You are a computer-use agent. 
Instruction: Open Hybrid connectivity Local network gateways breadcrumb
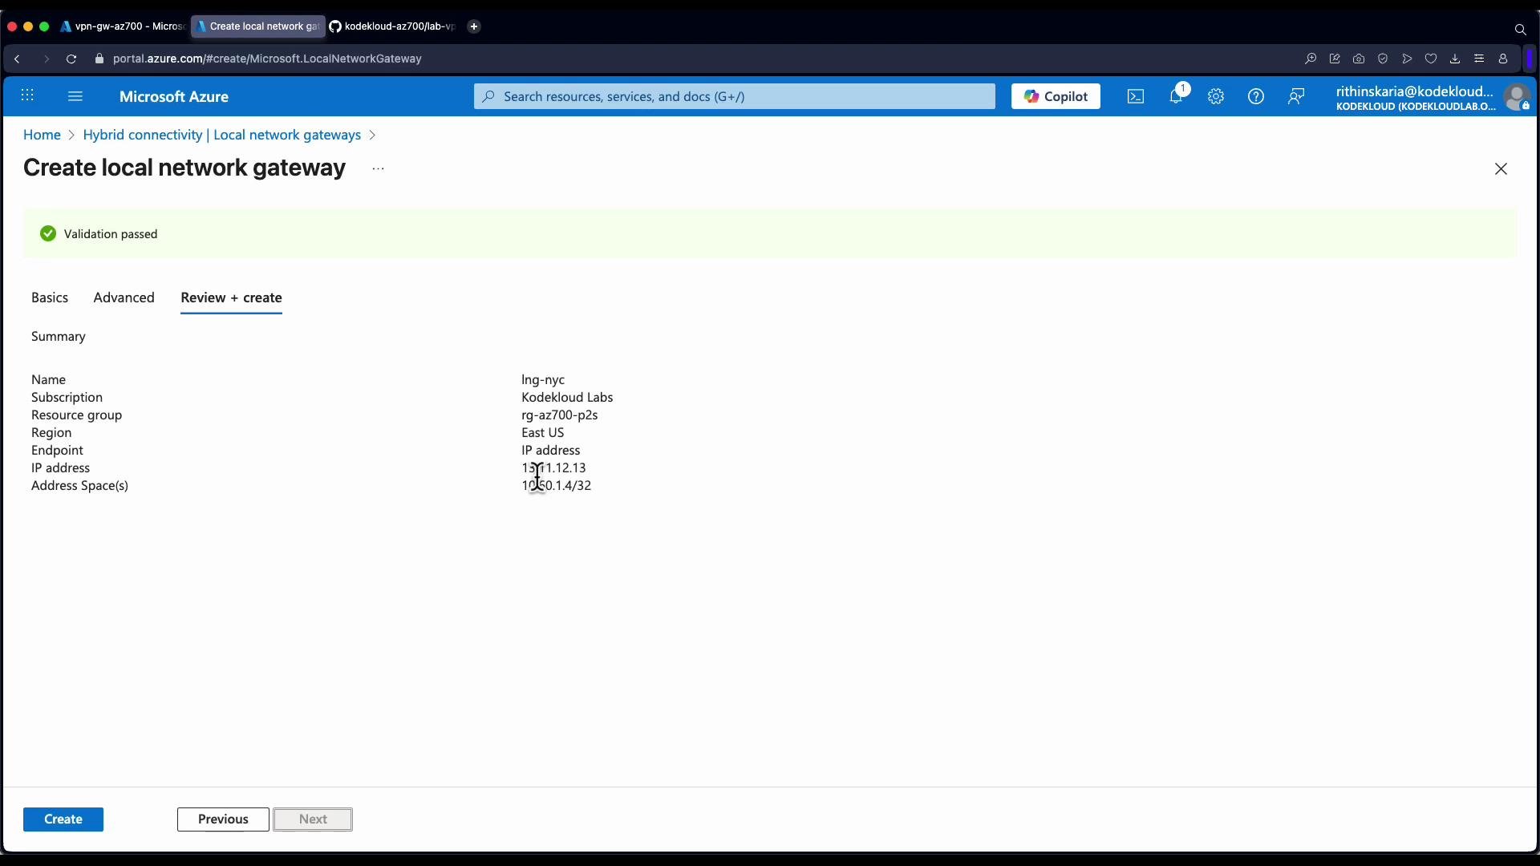[222, 135]
